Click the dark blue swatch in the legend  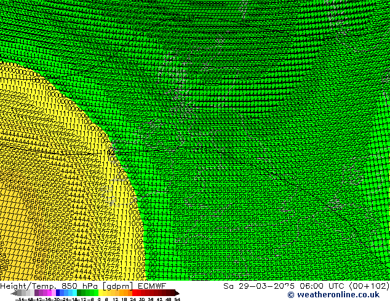point(58,292)
